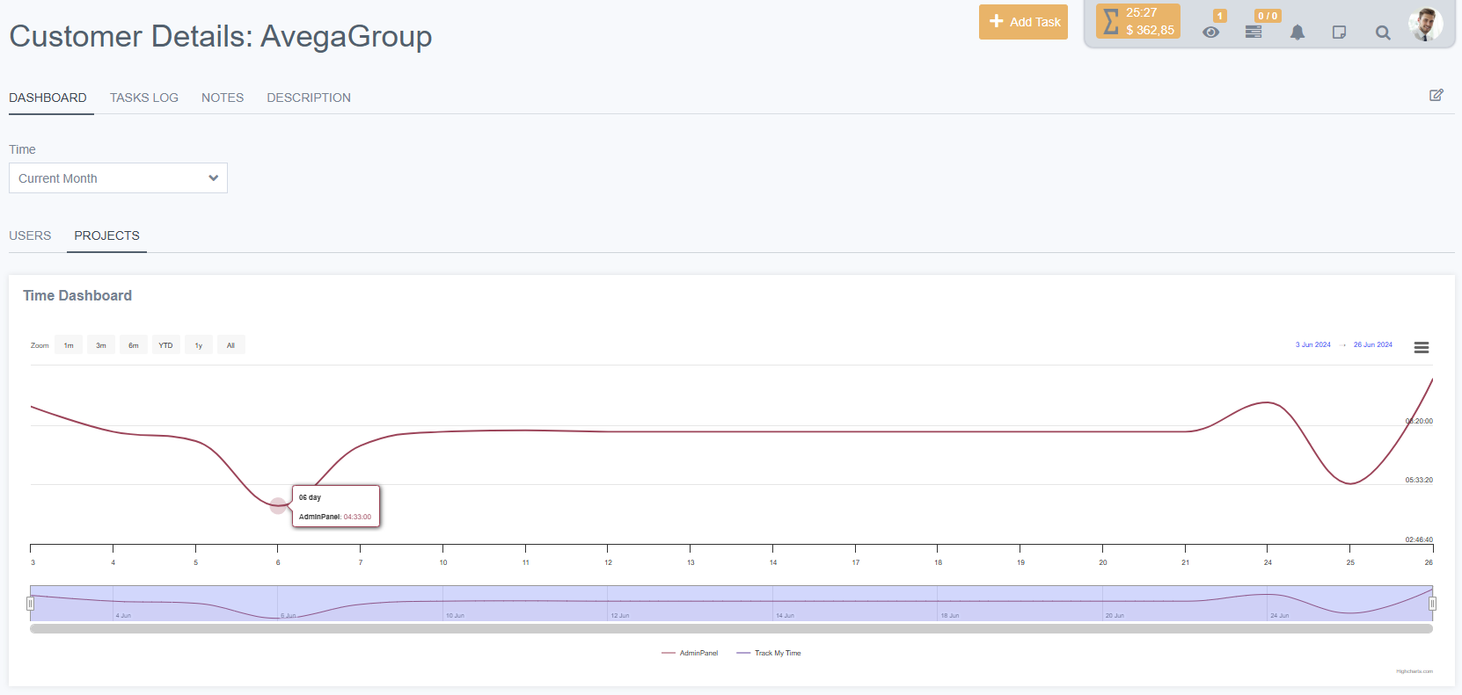Click the sigma time total widget

click(x=1137, y=21)
